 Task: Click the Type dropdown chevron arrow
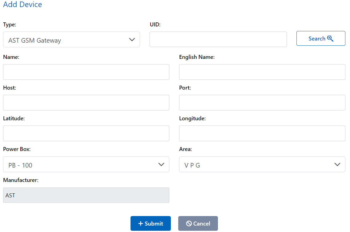132,40
